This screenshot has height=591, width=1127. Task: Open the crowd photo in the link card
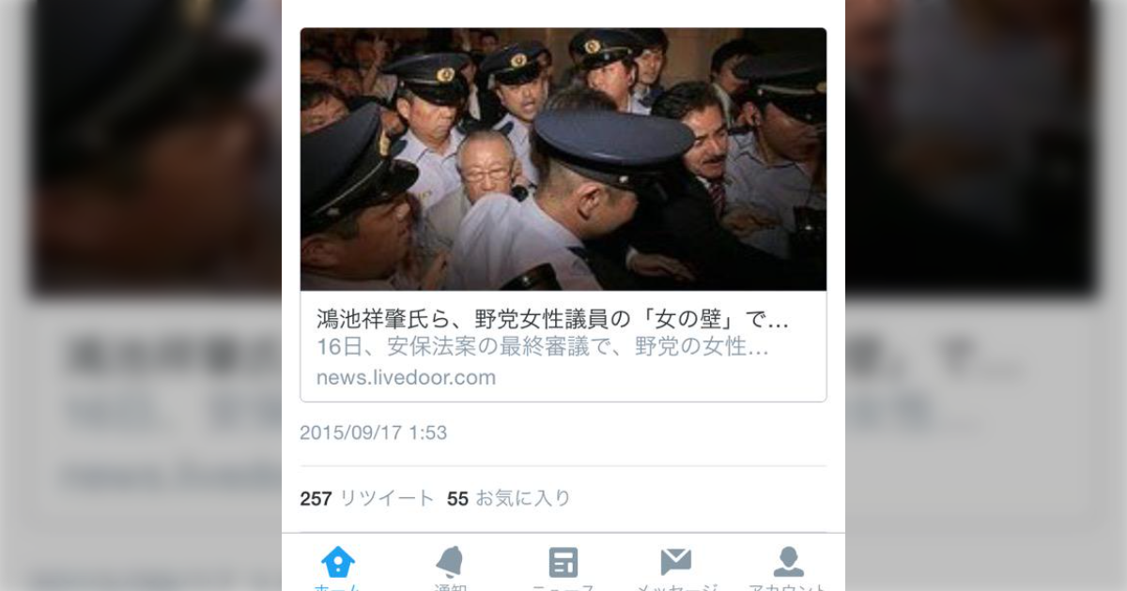(563, 159)
